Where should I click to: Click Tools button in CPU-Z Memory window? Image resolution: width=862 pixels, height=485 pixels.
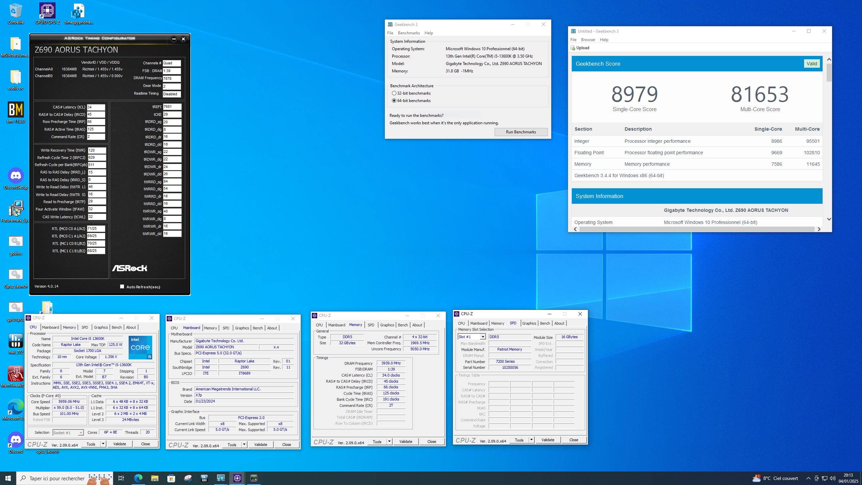point(377,442)
